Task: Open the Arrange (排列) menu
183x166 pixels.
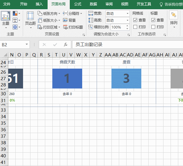Action: pyautogui.click(x=174, y=19)
